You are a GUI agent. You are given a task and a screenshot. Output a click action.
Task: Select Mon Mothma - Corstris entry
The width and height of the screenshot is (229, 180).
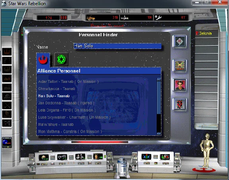coord(70,131)
